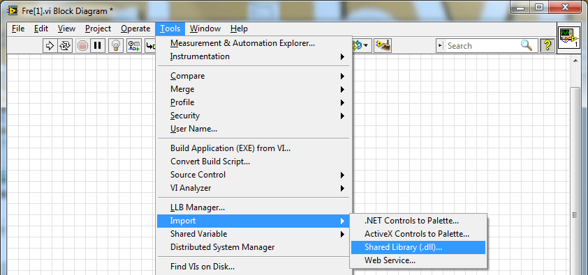Open the Search field options arrow
The height and width of the screenshot is (275, 588).
(x=441, y=45)
